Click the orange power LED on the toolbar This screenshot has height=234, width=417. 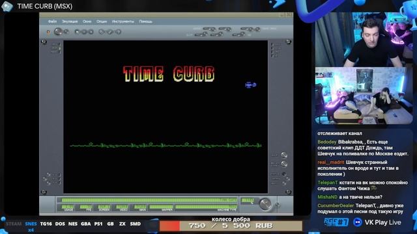pos(48,32)
